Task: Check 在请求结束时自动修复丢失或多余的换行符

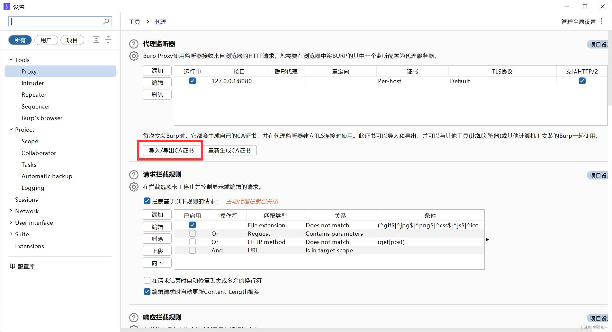Action: tap(147, 280)
